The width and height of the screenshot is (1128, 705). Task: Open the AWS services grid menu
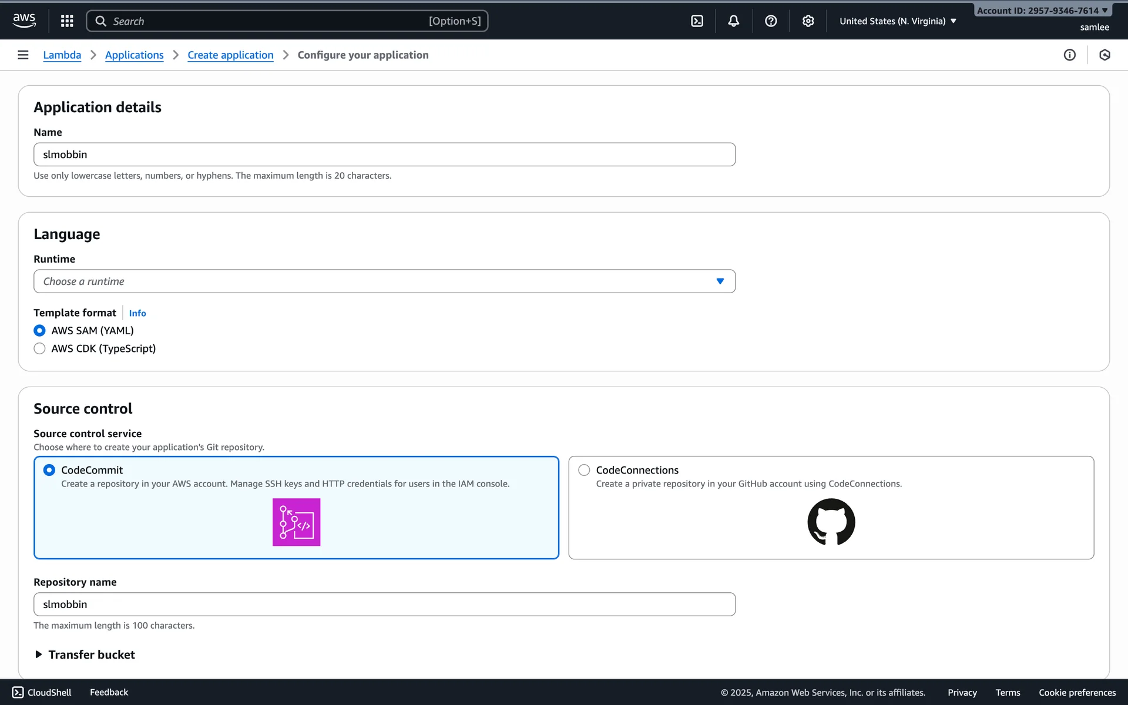click(x=67, y=21)
